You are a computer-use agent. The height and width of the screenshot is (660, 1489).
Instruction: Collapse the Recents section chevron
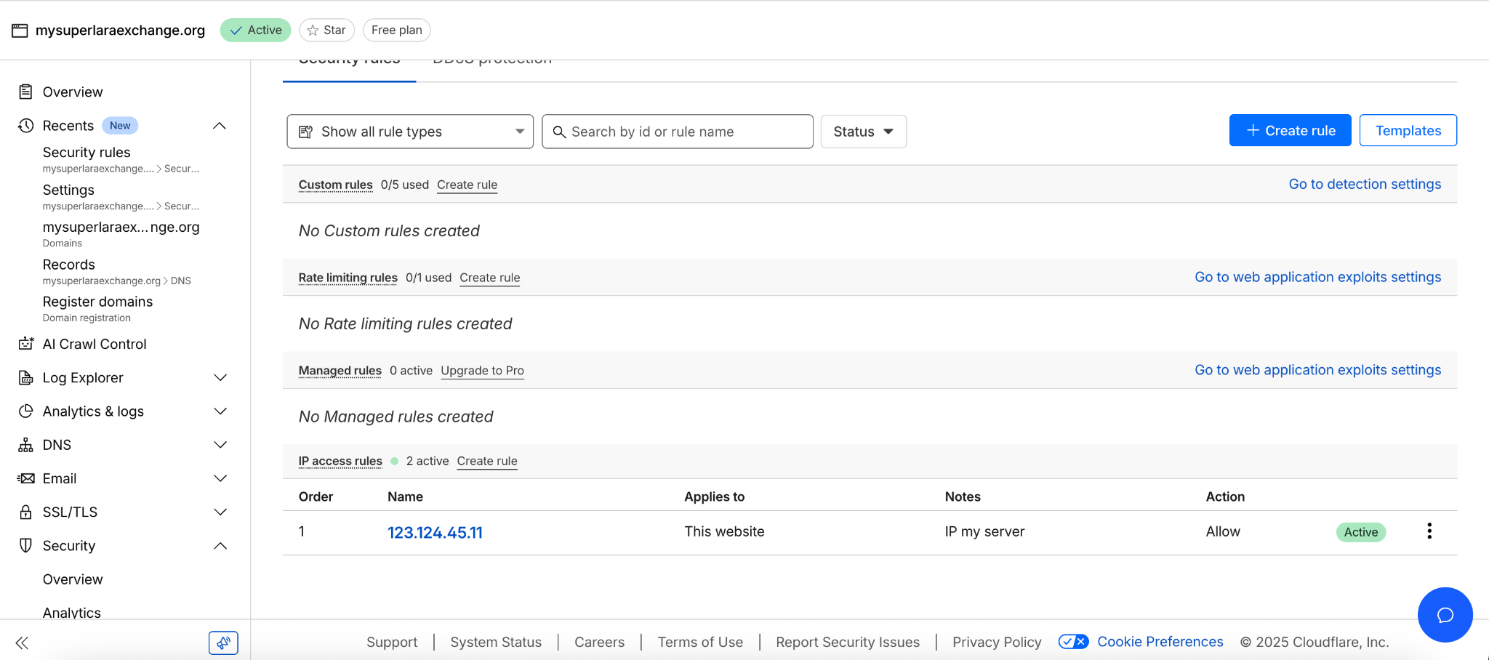point(220,126)
